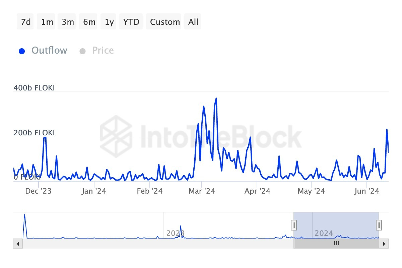The image size is (402, 268).
Task: Switch chart to 3m range
Action: coord(68,22)
